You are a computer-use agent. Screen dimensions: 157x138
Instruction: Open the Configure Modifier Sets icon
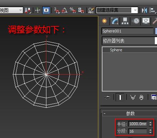[154, 97]
